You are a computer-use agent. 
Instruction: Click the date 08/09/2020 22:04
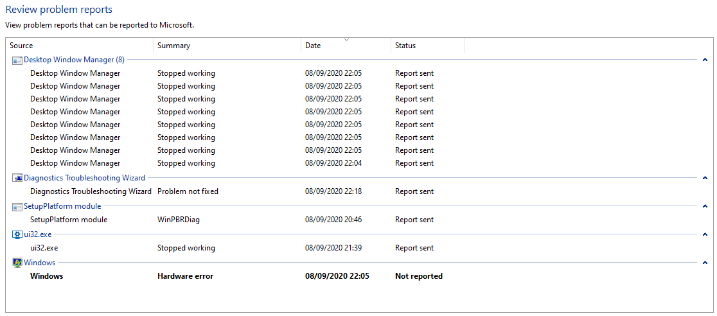point(334,163)
